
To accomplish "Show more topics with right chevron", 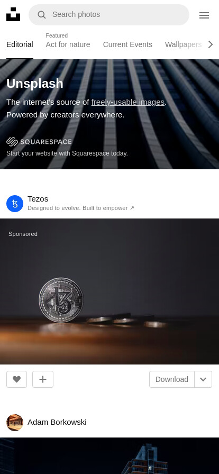I will (211, 44).
